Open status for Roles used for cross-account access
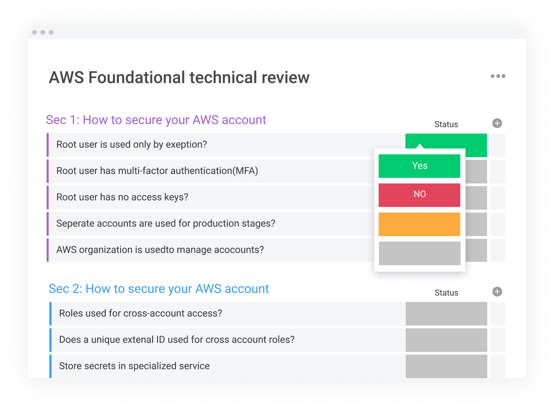 (x=446, y=314)
